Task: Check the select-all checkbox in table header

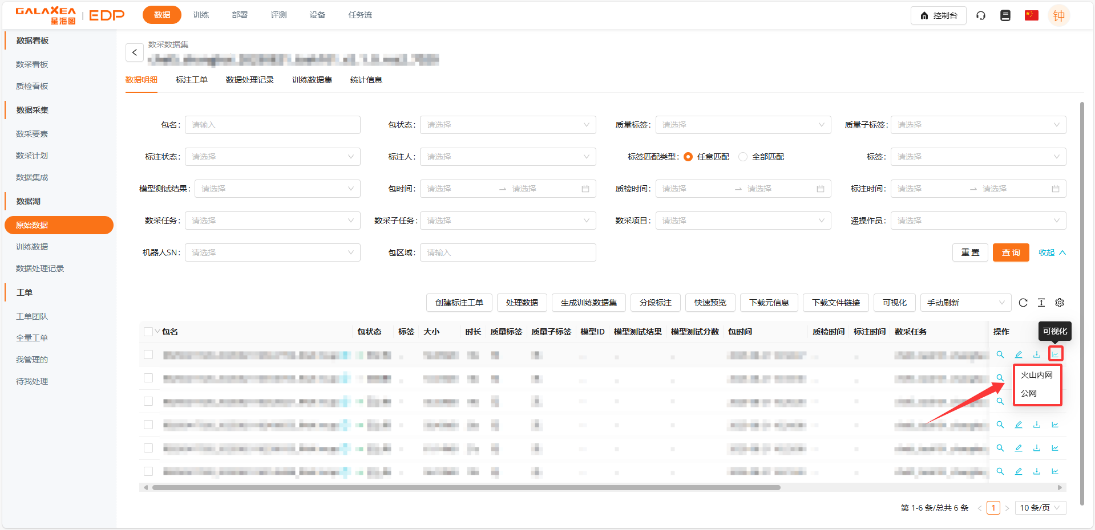Action: point(148,332)
